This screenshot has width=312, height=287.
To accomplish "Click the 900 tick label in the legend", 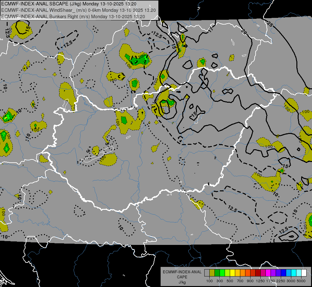I will tap(250, 281).
